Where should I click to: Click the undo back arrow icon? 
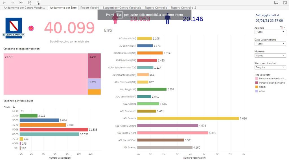tap(4, 3)
